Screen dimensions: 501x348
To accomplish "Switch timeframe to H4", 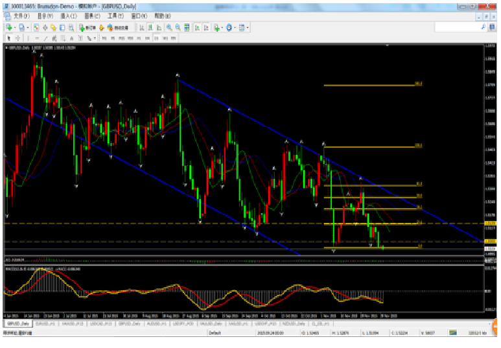I will pyautogui.click(x=147, y=38).
